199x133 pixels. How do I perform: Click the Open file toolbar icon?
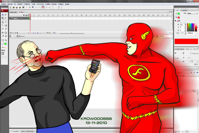click(14, 8)
